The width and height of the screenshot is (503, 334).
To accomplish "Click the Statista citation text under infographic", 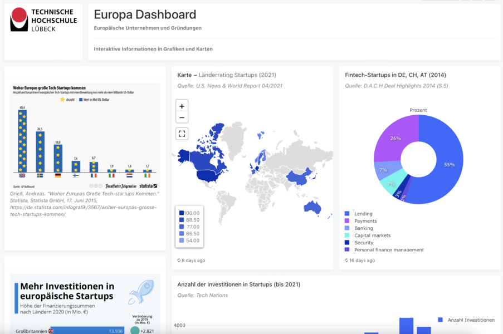I will click(85, 204).
